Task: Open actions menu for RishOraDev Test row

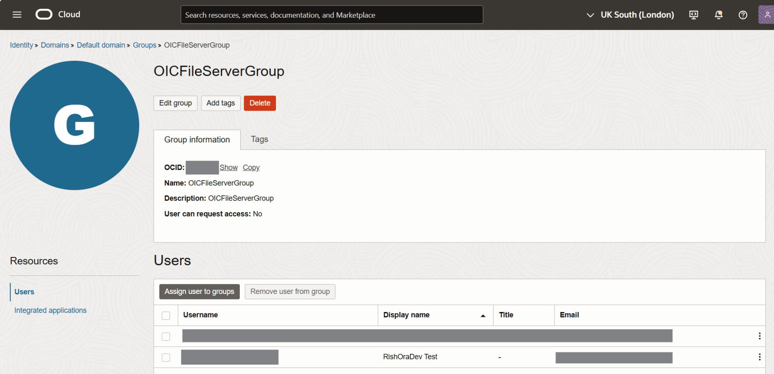Action: (759, 357)
